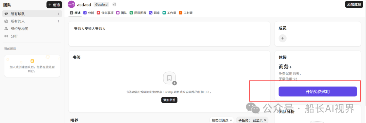Click the 商务+ plan title
The width and height of the screenshot is (366, 123).
click(x=285, y=67)
